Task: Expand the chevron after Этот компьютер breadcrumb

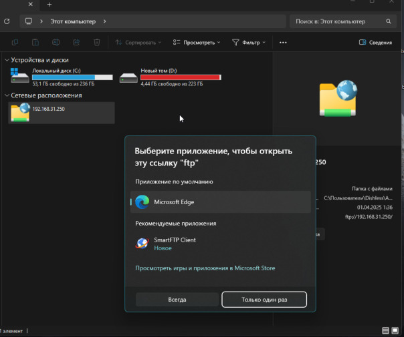Action: click(104, 21)
